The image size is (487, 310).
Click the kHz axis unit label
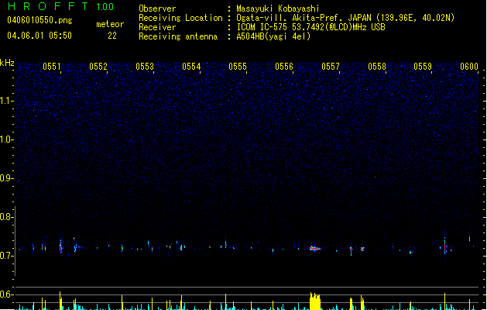point(7,63)
